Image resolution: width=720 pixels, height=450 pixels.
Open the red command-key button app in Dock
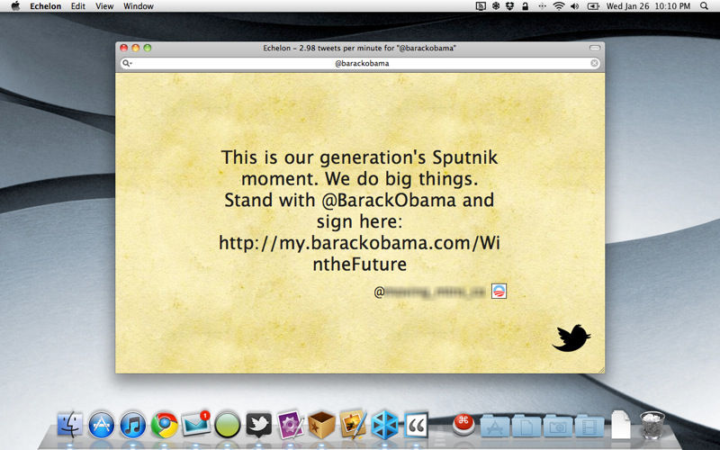[x=463, y=425]
